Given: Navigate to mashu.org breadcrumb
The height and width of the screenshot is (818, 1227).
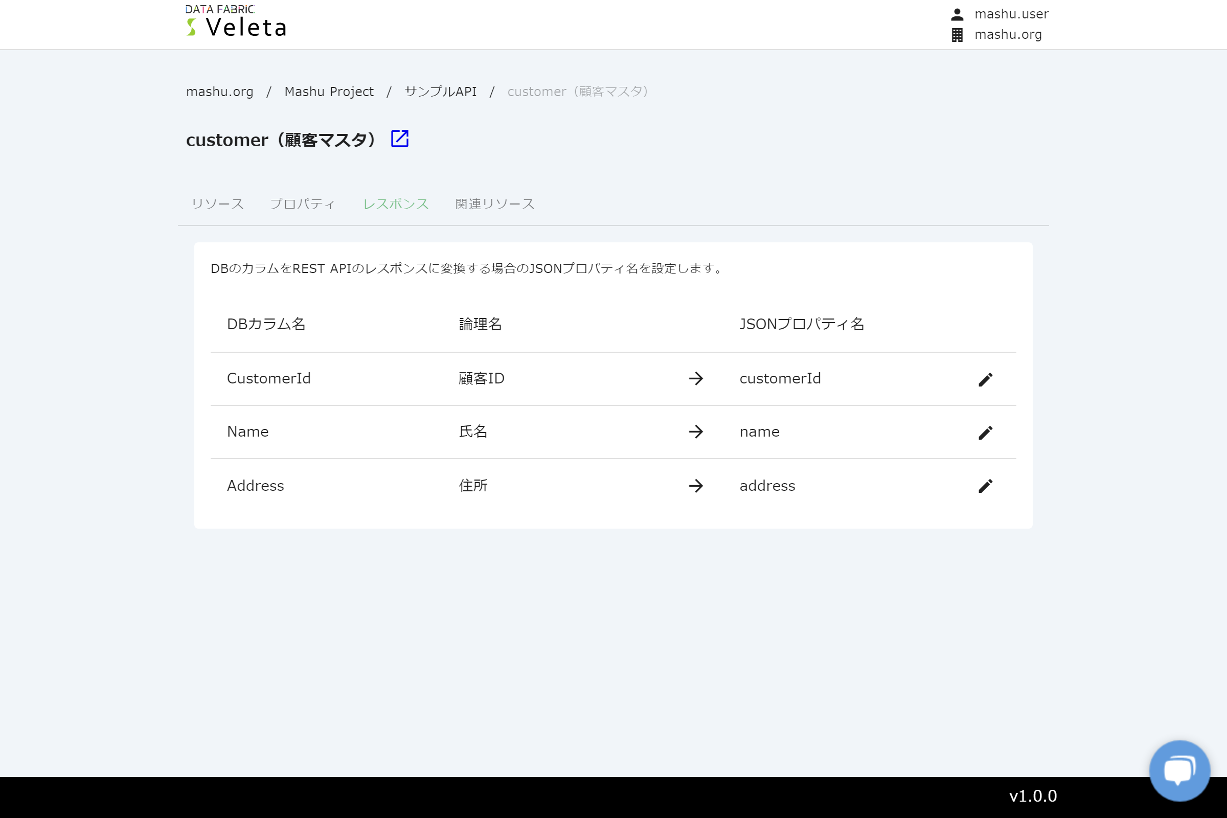Looking at the screenshot, I should point(220,92).
